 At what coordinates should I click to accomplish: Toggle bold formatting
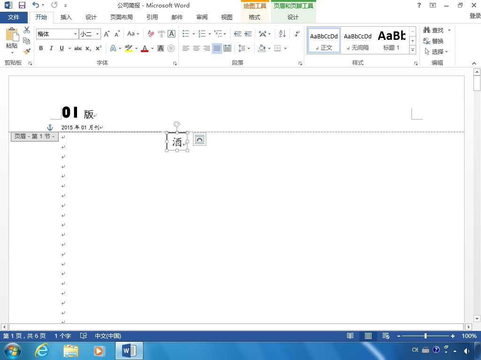(41, 48)
